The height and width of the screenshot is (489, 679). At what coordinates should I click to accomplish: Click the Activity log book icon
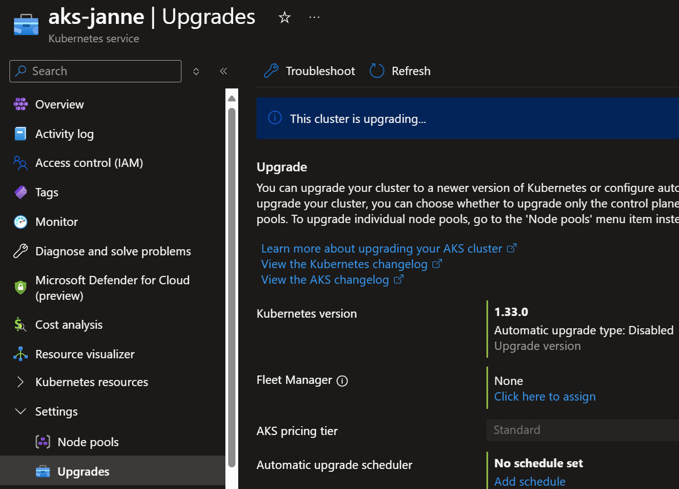coord(21,134)
